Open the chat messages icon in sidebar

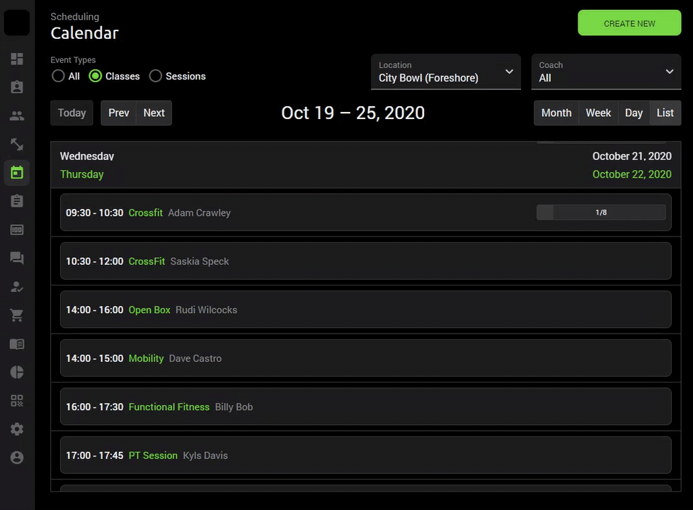tap(17, 258)
